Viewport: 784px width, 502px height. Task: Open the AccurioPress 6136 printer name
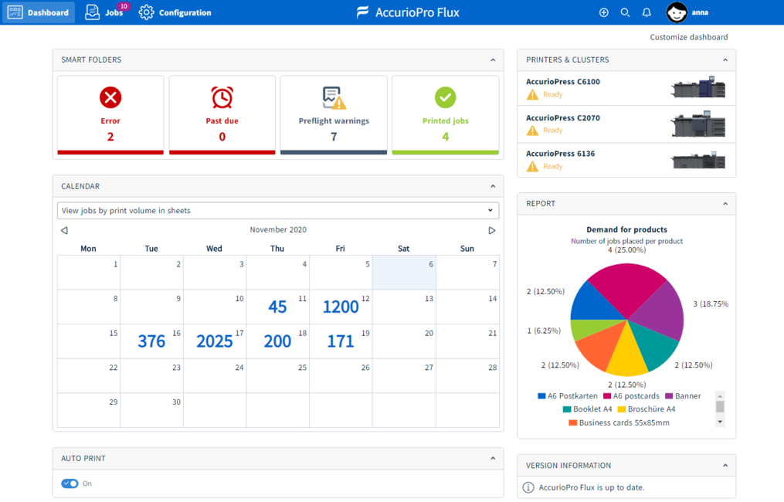coord(561,154)
